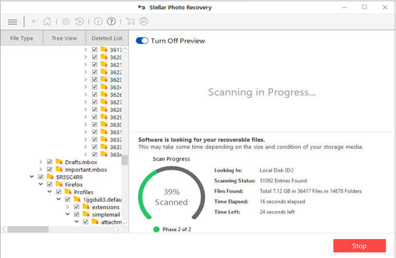This screenshot has width=396, height=258.
Task: Click the back arrow icon
Action: 34,21
